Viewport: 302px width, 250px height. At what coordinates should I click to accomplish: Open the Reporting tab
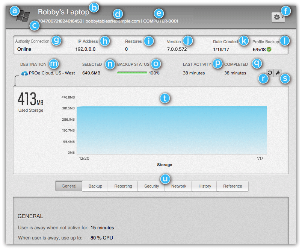click(x=123, y=186)
